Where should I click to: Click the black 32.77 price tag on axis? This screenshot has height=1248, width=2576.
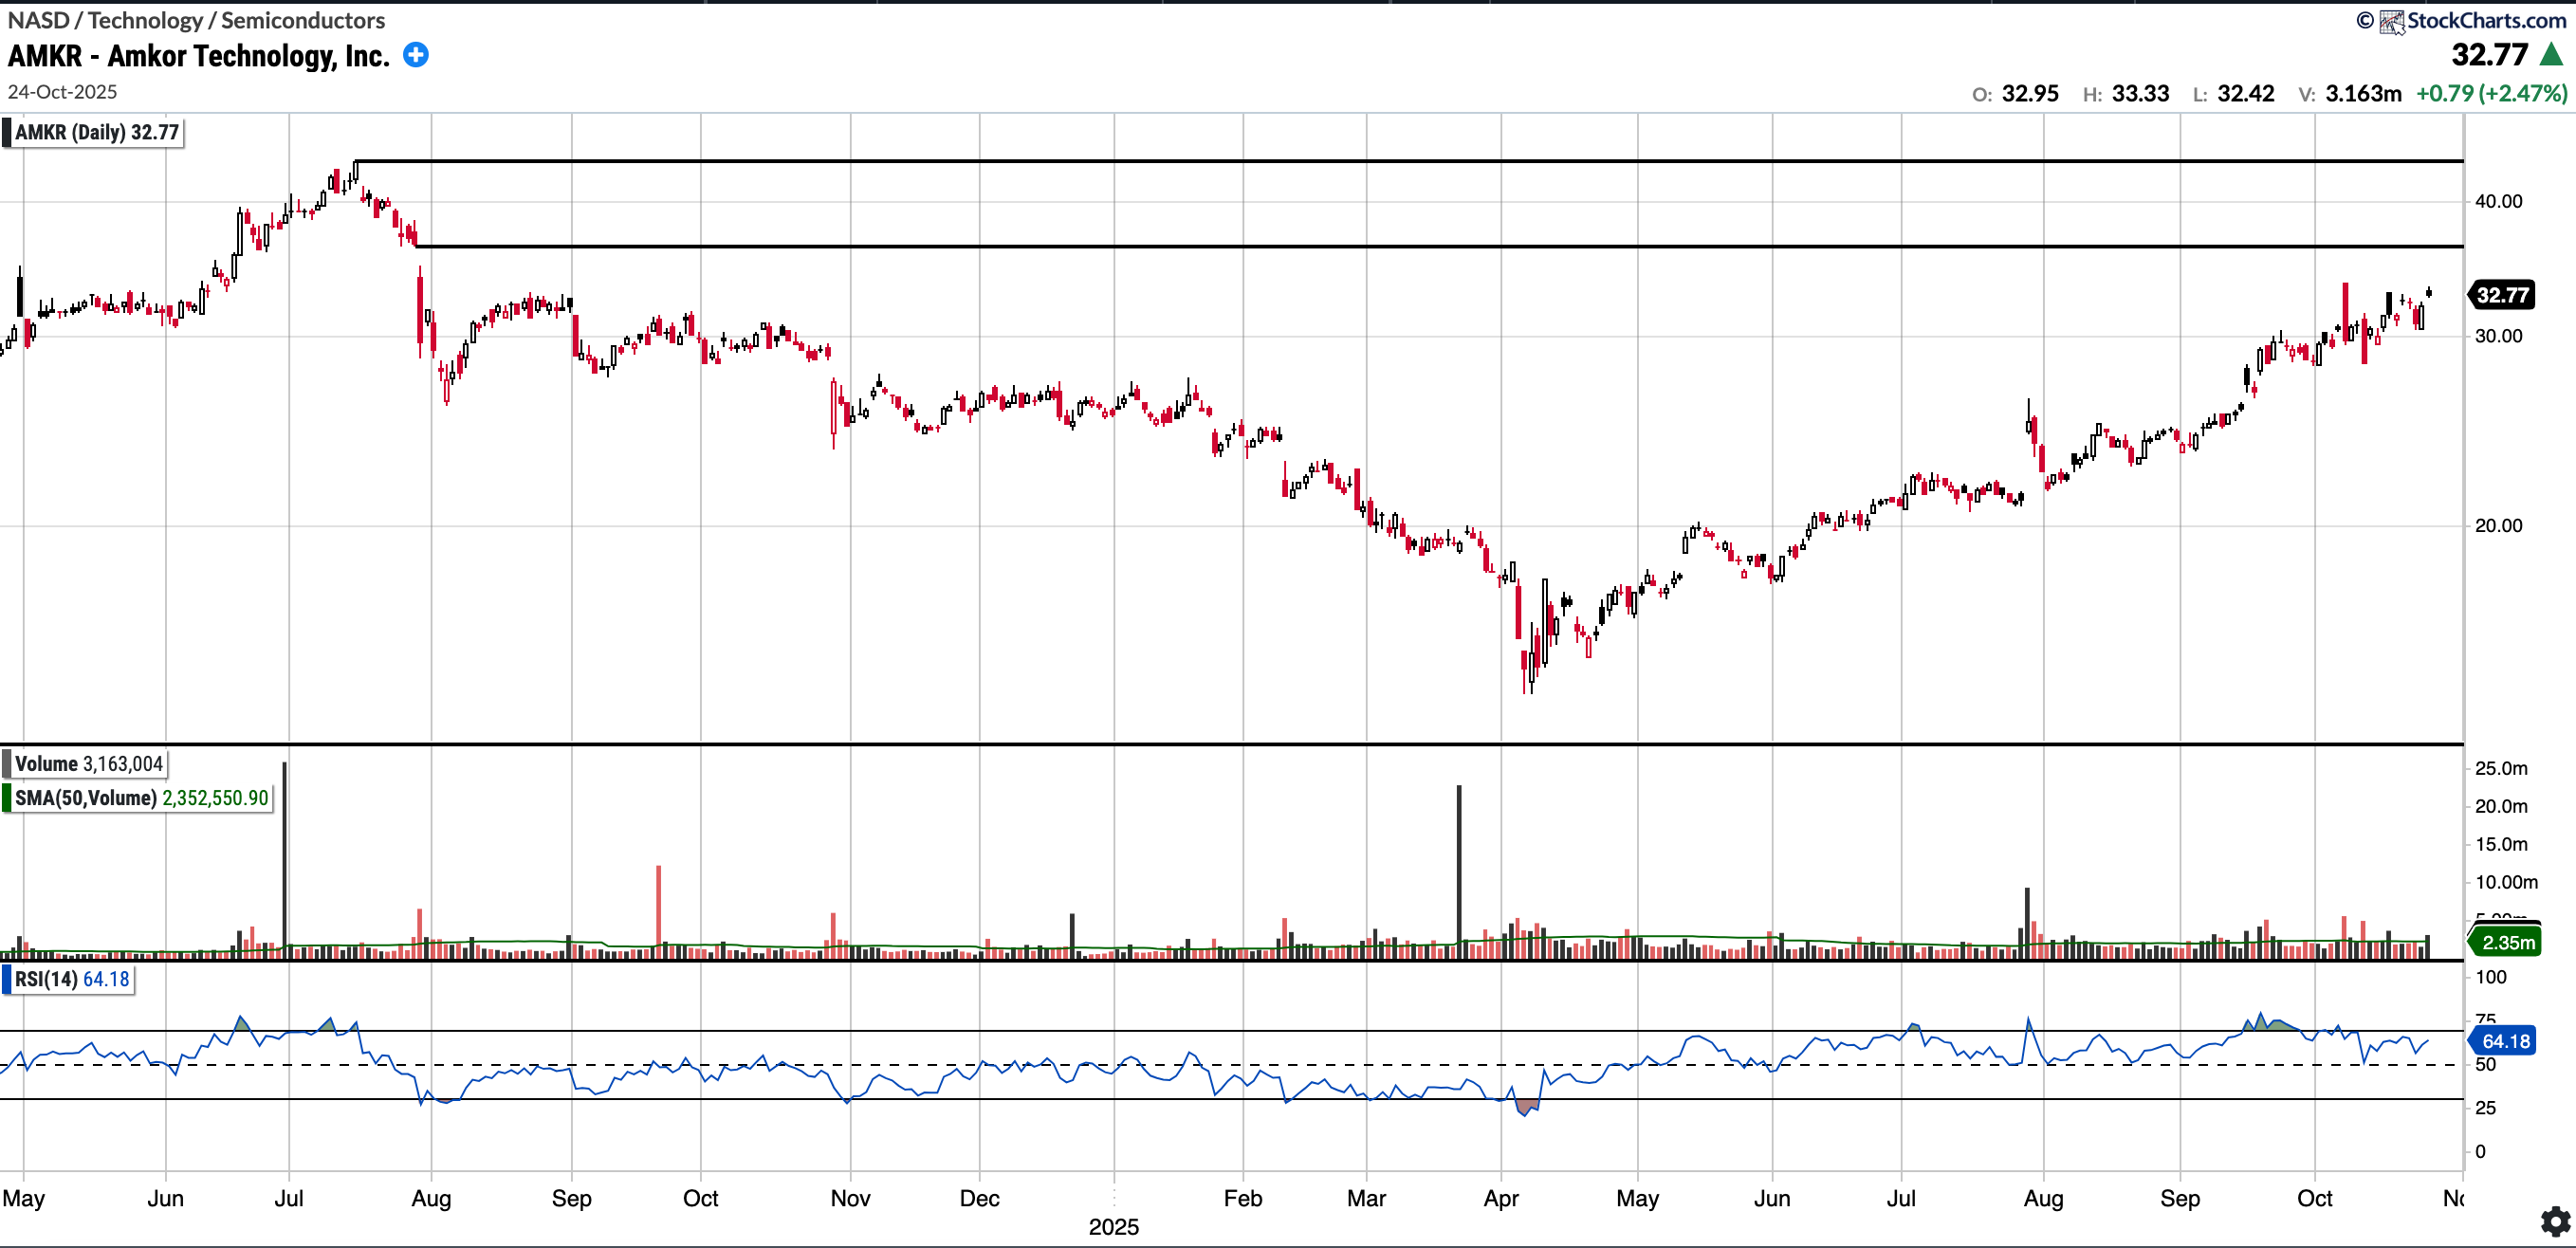point(2502,295)
